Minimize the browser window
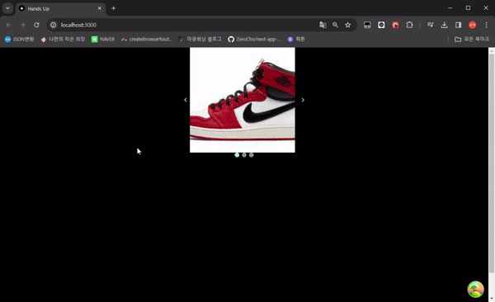495x302 pixels. (450, 8)
